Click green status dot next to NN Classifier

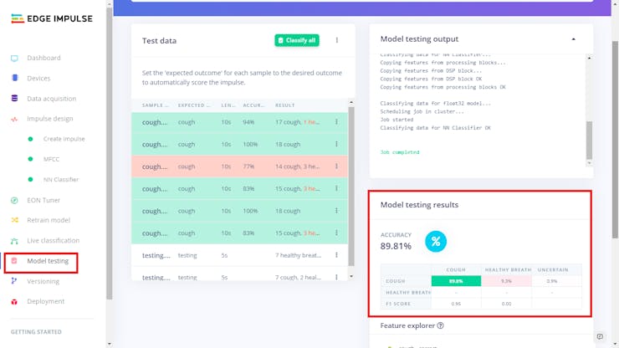pos(30,179)
